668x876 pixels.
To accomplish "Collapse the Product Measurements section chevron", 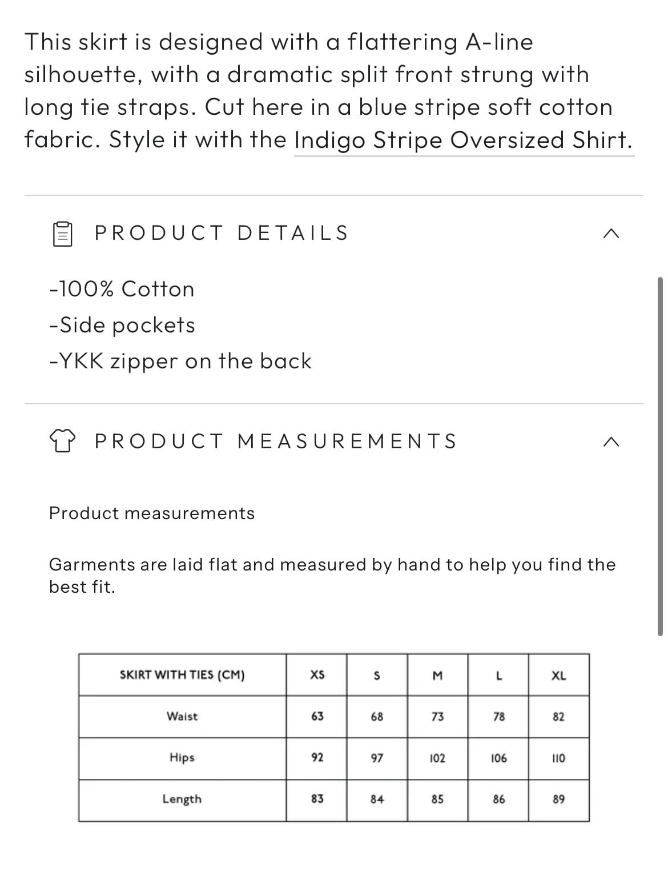I will point(610,441).
